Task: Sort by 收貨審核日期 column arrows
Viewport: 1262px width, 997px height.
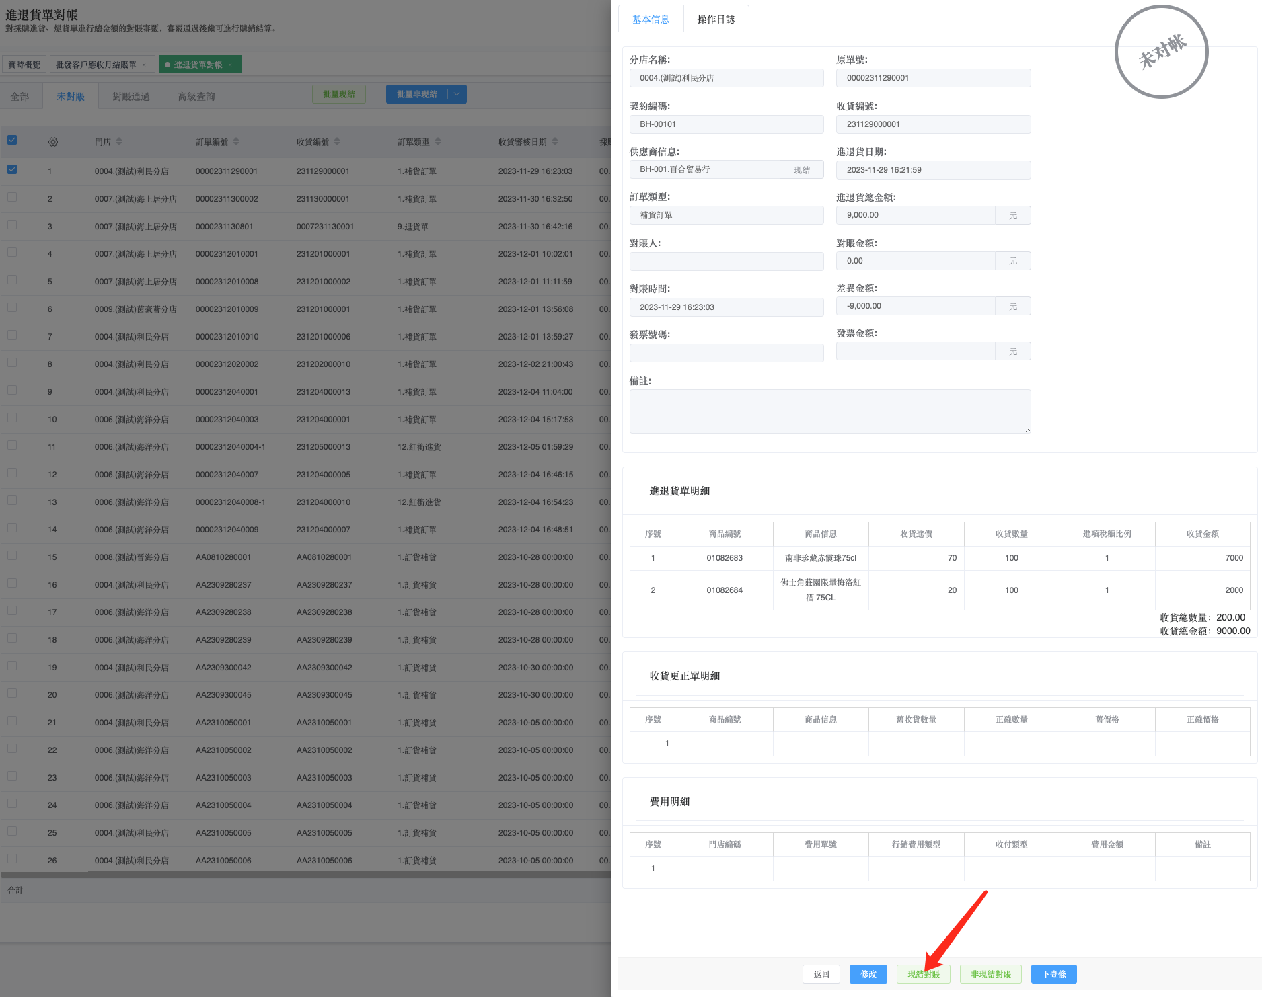Action: point(555,142)
